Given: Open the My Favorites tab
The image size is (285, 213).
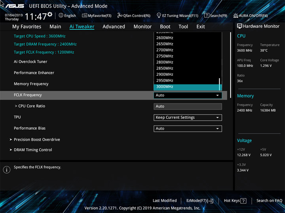Looking at the screenshot, I should pos(27,27).
